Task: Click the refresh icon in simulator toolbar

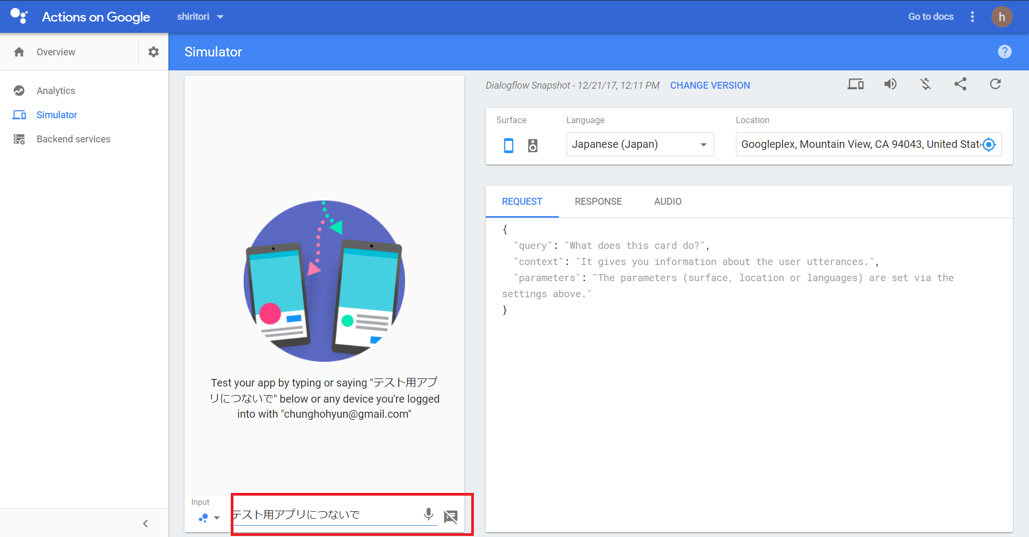Action: [x=995, y=84]
